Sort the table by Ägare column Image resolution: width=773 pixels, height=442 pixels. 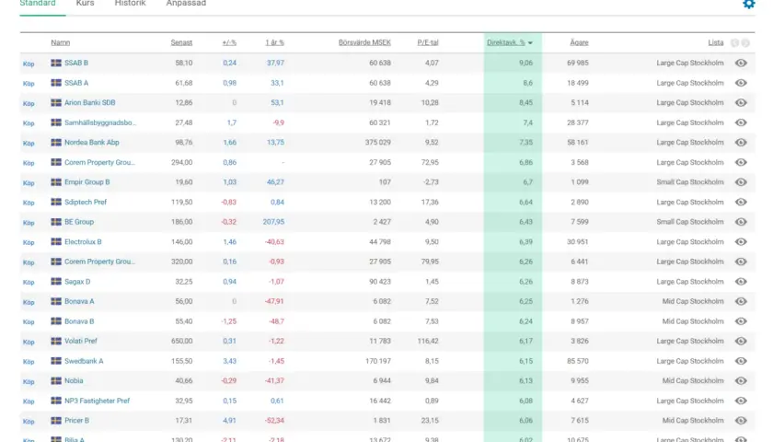pos(579,42)
